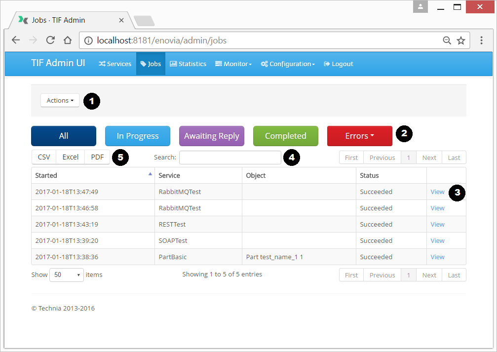
Task: Click the site info icon beside URL
Action: [88, 40]
